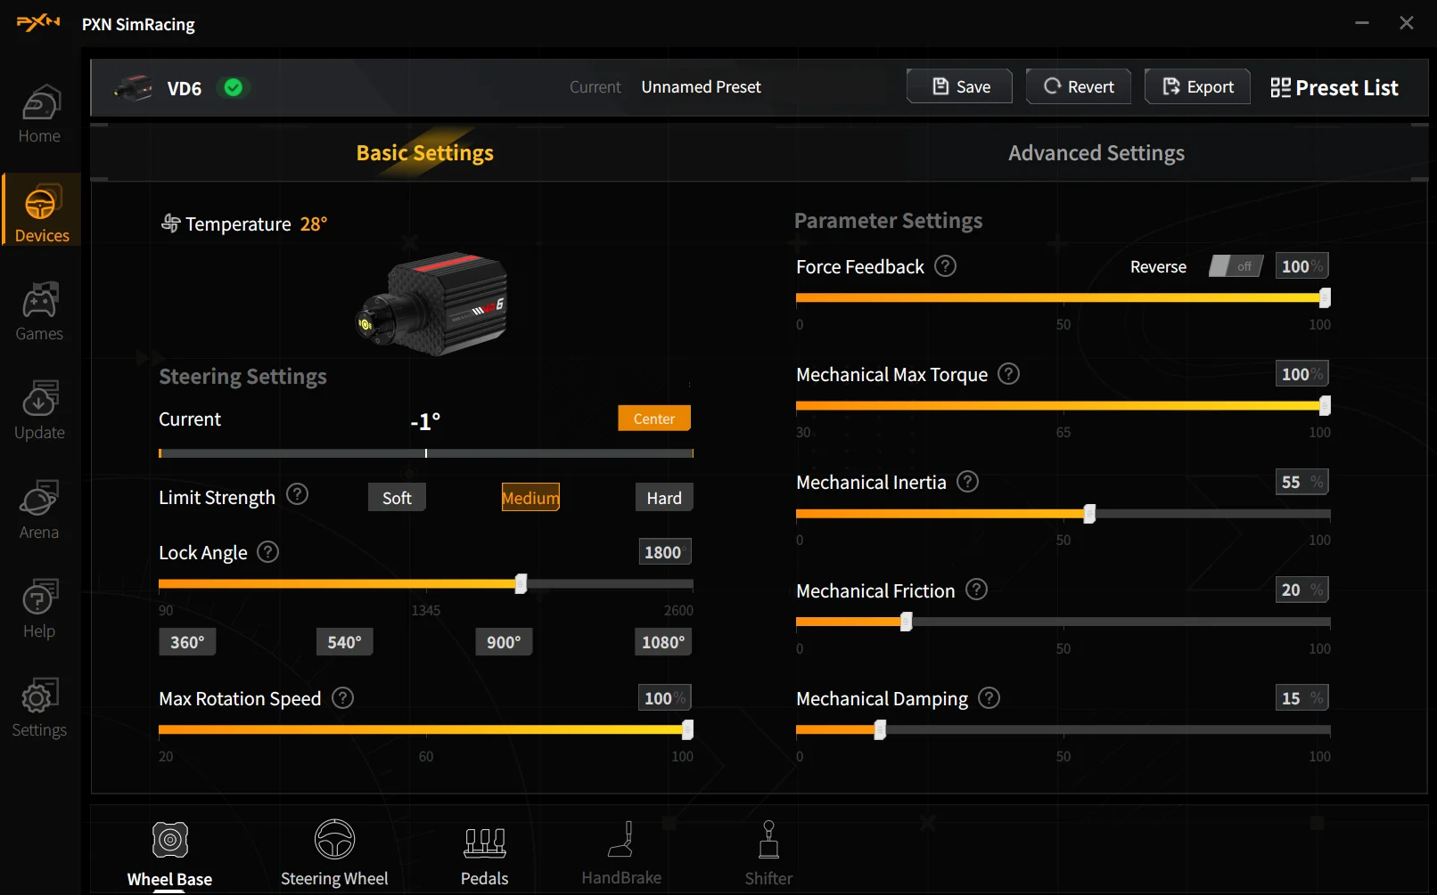The image size is (1437, 895).
Task: Switch limit strength to Hard
Action: [x=663, y=497]
